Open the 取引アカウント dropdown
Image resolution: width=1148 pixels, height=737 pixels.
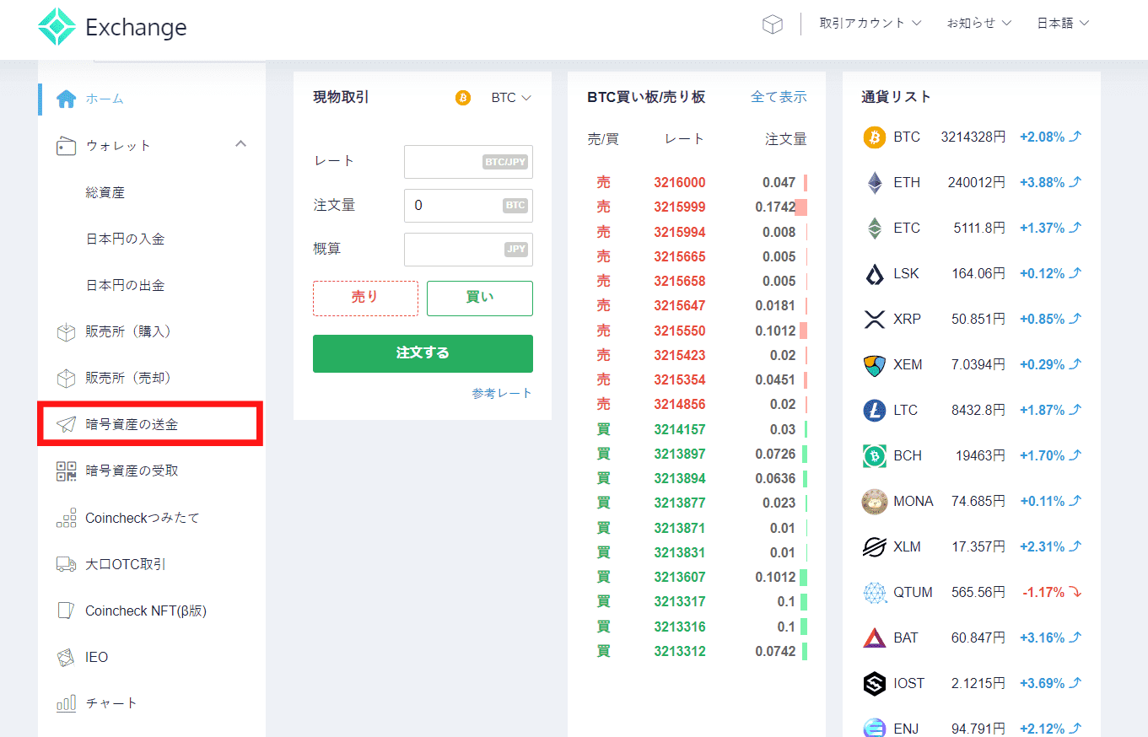tap(870, 24)
